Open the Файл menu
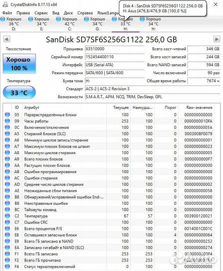 (7, 13)
